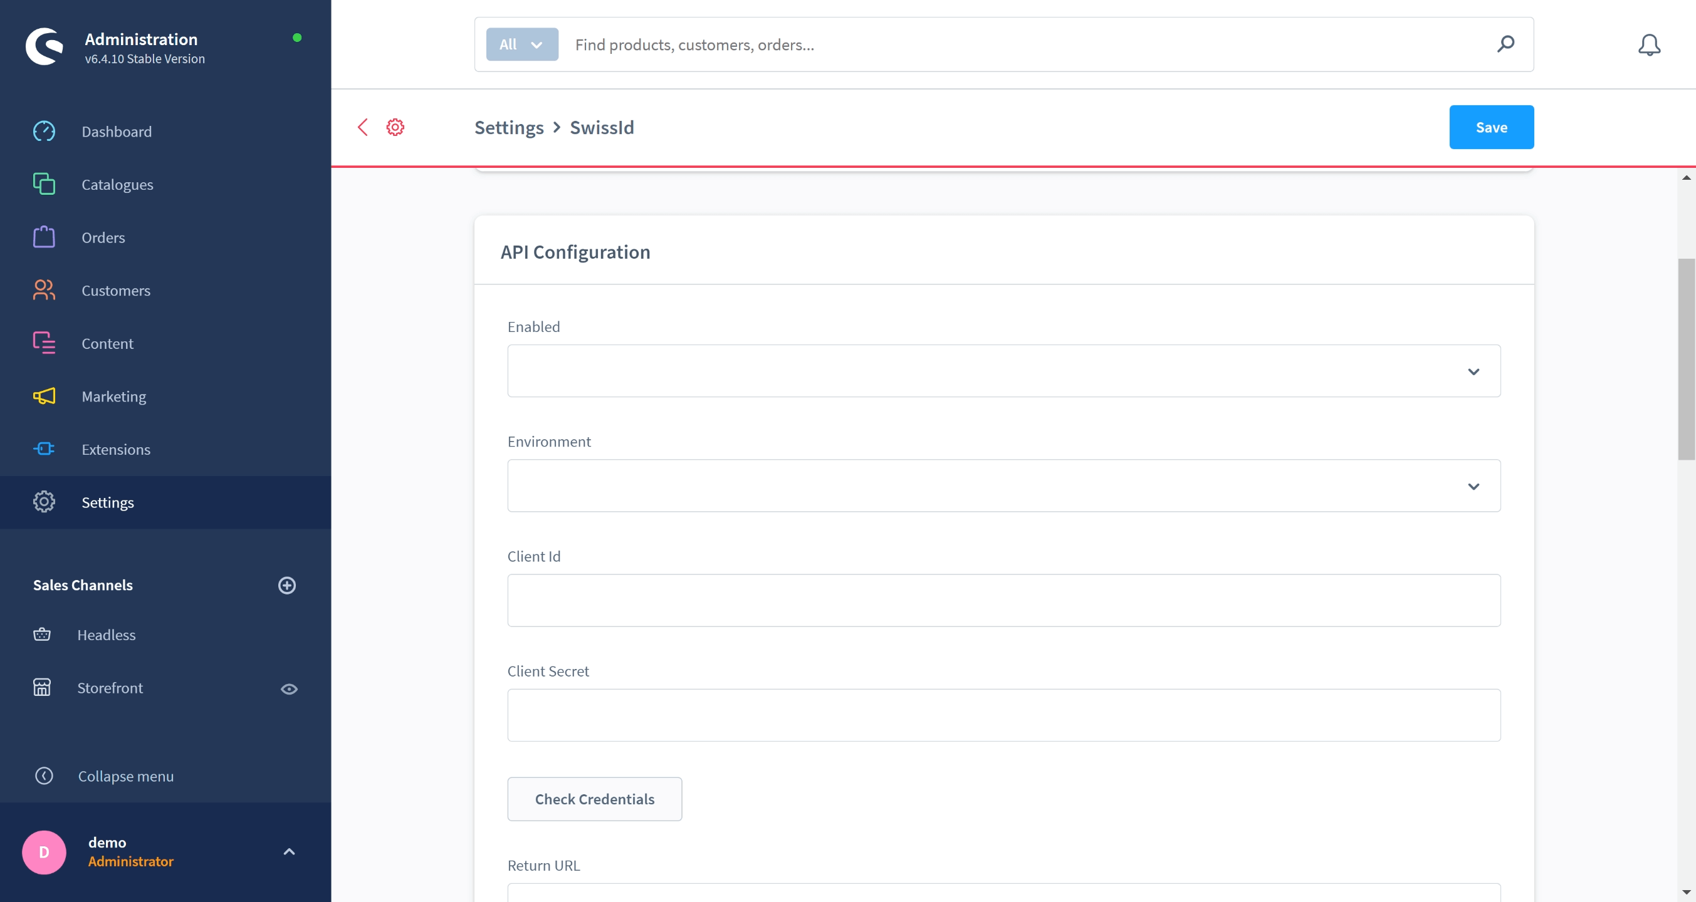Click the Add Sales Channel plus icon

coord(287,585)
